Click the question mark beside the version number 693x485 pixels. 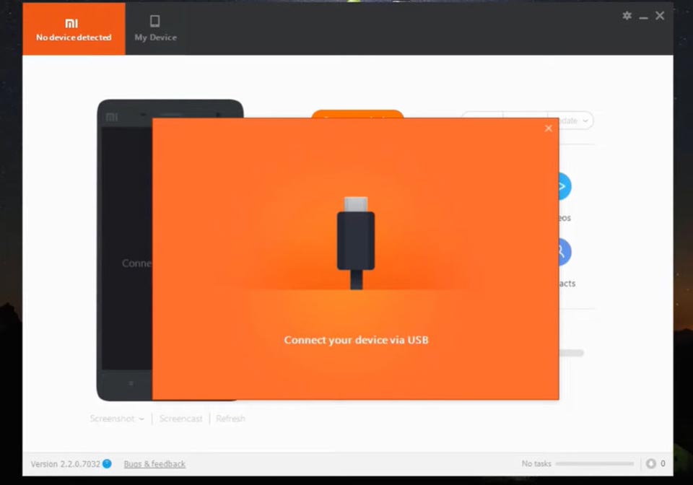108,464
